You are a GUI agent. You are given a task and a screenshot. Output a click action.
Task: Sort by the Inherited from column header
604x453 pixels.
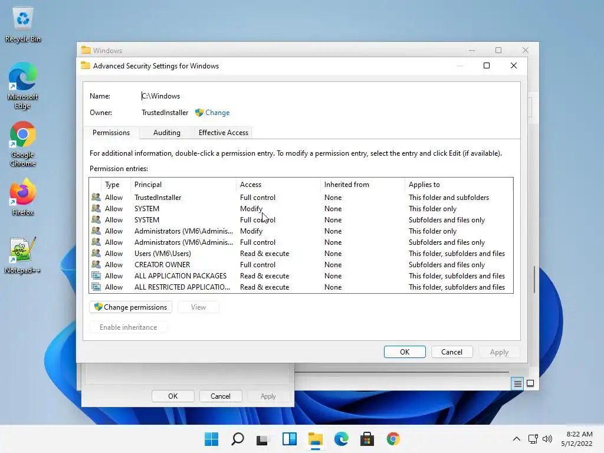tap(363, 185)
